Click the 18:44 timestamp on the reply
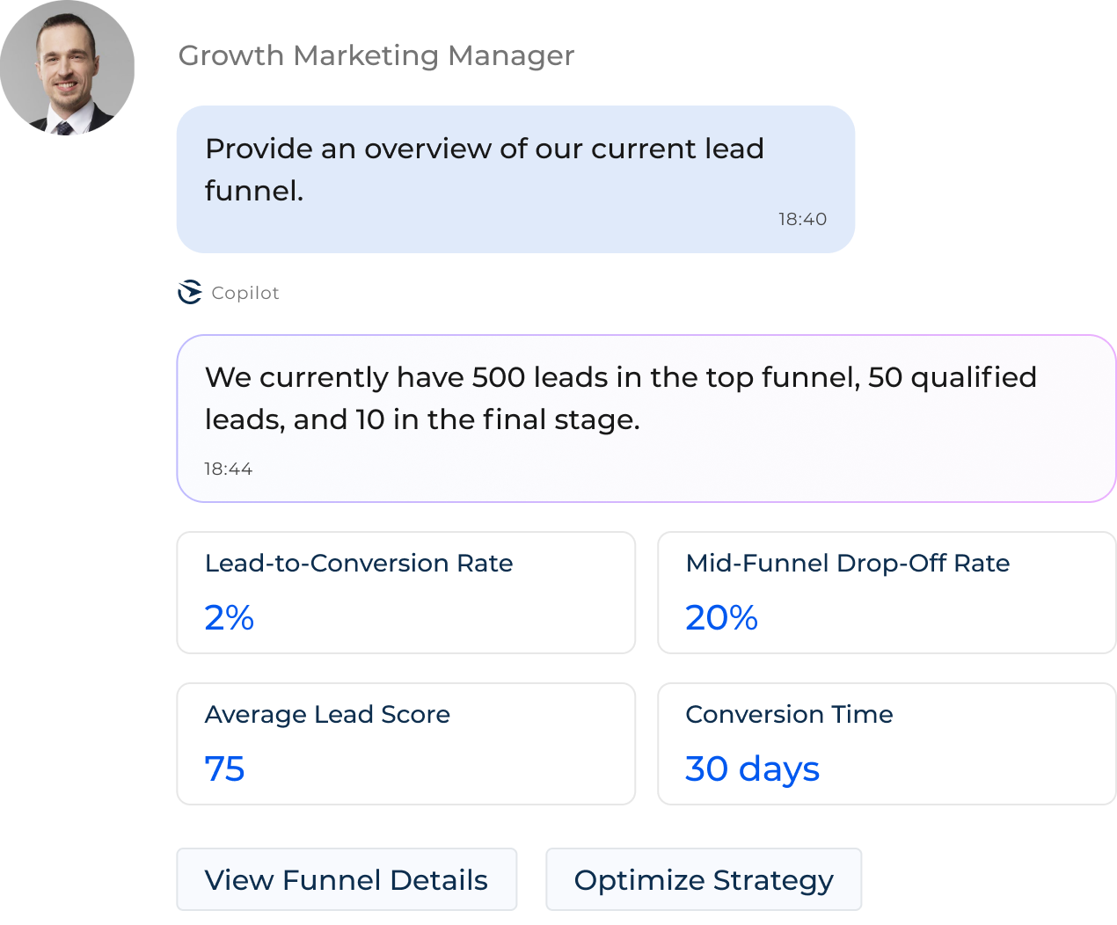Screen dimensions: 1117x925 [x=227, y=469]
